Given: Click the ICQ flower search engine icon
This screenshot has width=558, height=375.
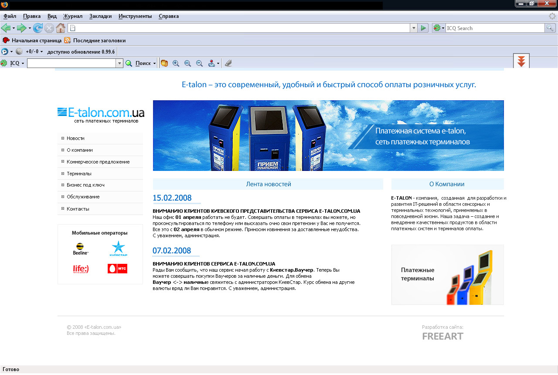Looking at the screenshot, I should click(437, 28).
